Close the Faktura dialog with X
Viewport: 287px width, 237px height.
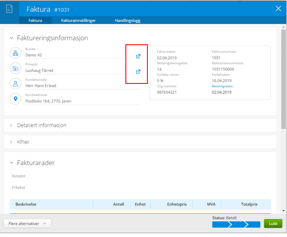point(278,9)
